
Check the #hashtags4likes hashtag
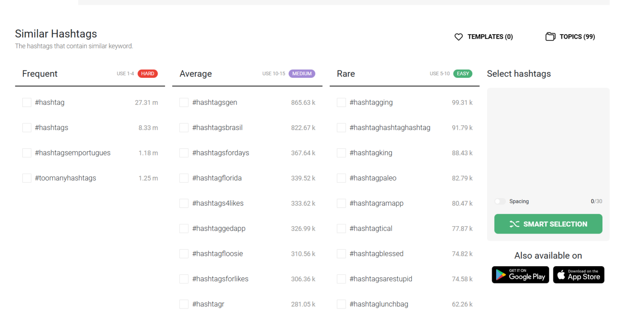pyautogui.click(x=184, y=203)
